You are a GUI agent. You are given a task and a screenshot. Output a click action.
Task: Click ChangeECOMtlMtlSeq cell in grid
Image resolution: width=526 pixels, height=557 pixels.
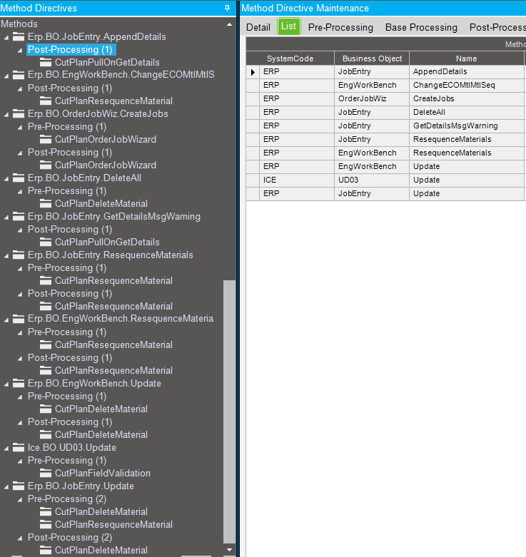(x=466, y=86)
